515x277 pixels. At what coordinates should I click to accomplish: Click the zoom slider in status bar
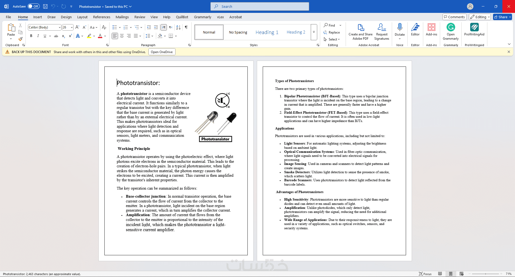tap(485, 274)
